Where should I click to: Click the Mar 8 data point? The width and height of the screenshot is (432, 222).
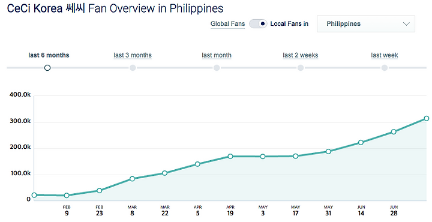[132, 178]
